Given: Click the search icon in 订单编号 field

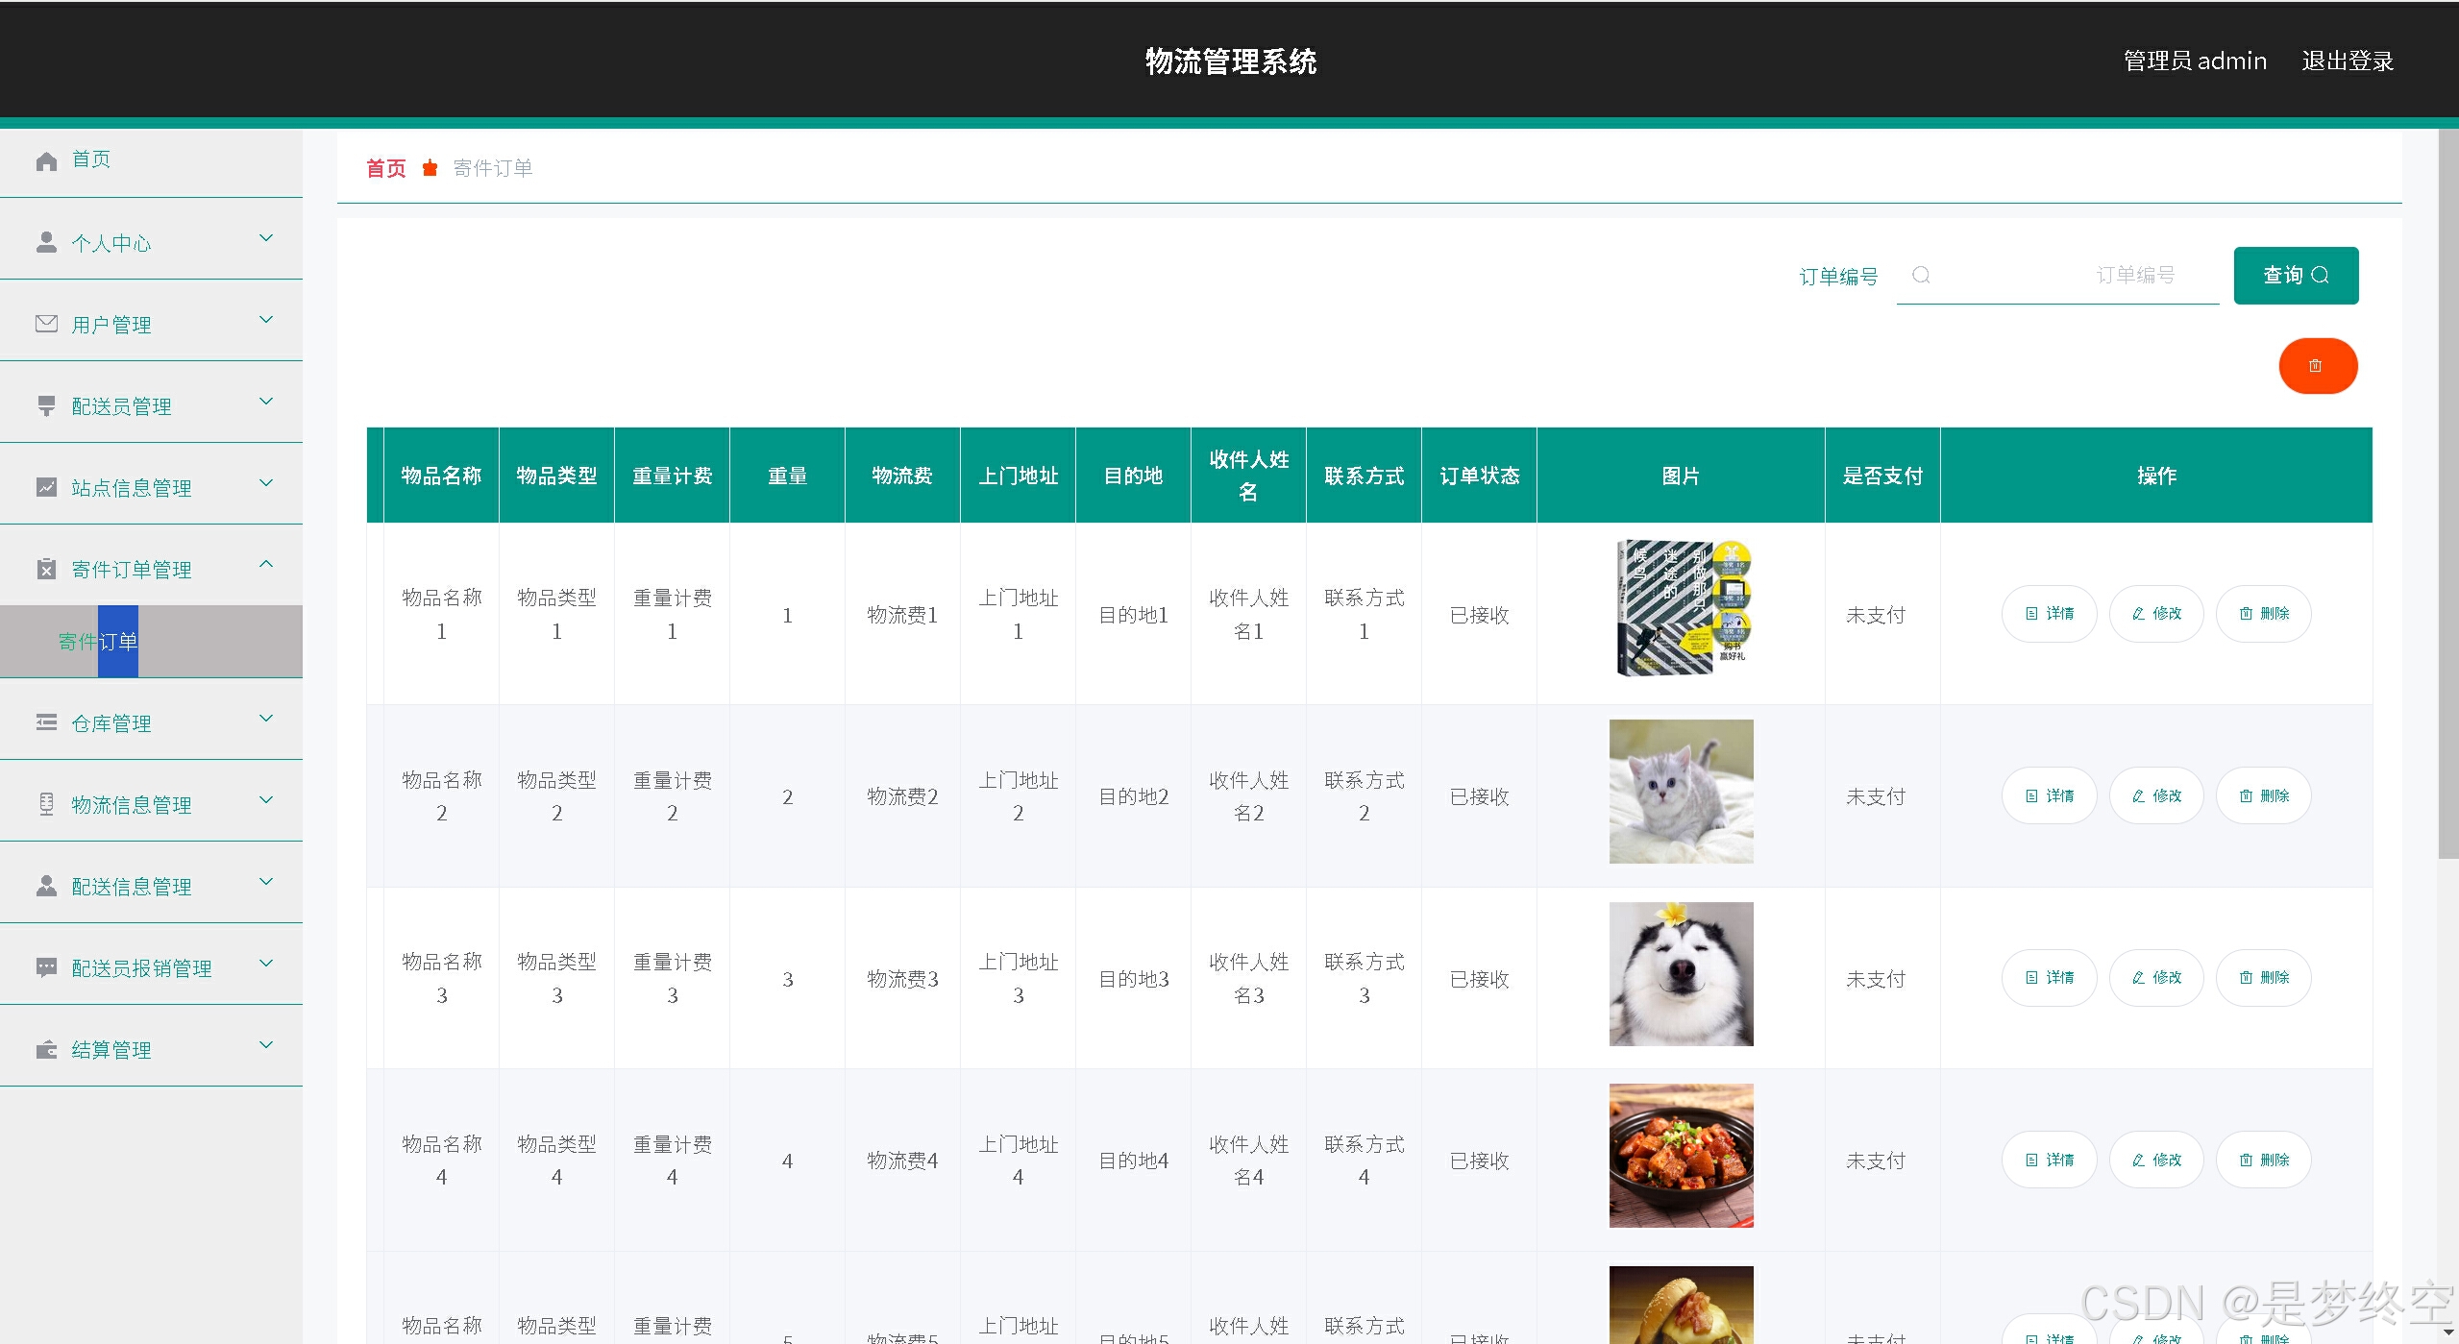Looking at the screenshot, I should point(1921,276).
